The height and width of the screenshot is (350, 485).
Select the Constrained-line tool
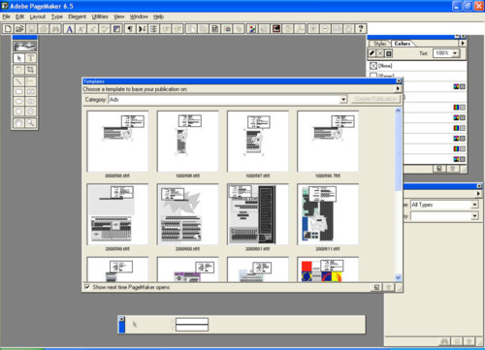[x=30, y=80]
